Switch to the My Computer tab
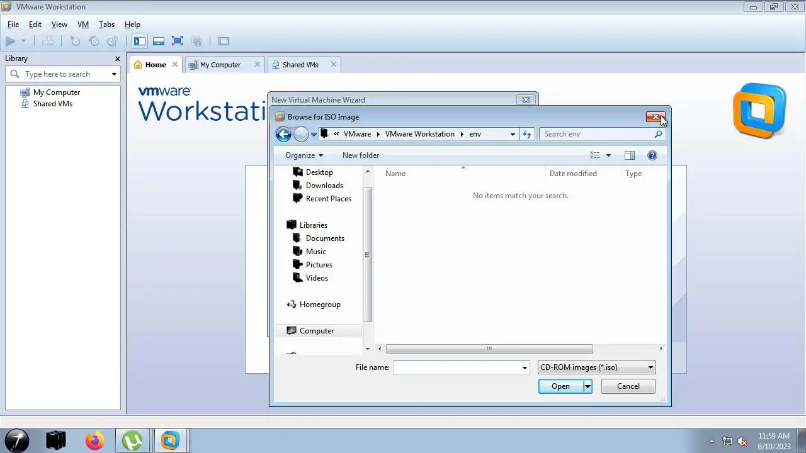The width and height of the screenshot is (806, 453). click(x=220, y=65)
